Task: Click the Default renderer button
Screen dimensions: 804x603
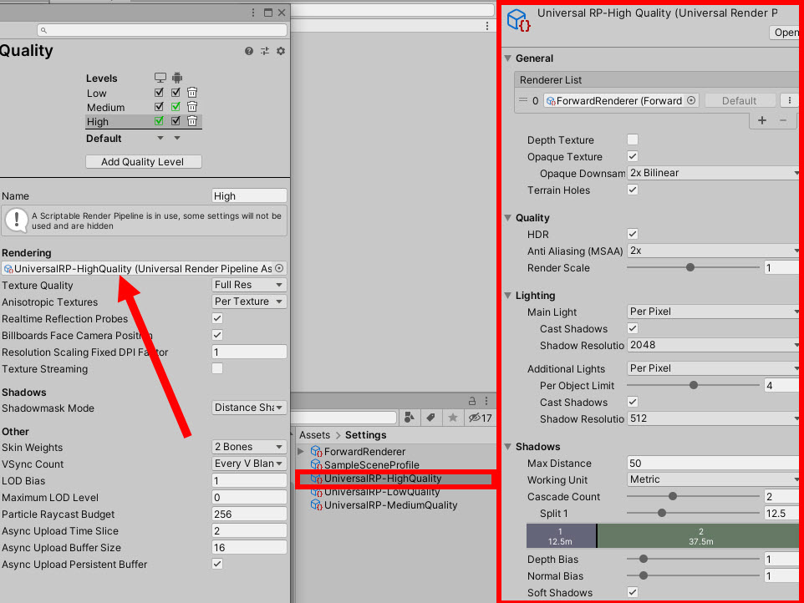Action: tap(739, 101)
